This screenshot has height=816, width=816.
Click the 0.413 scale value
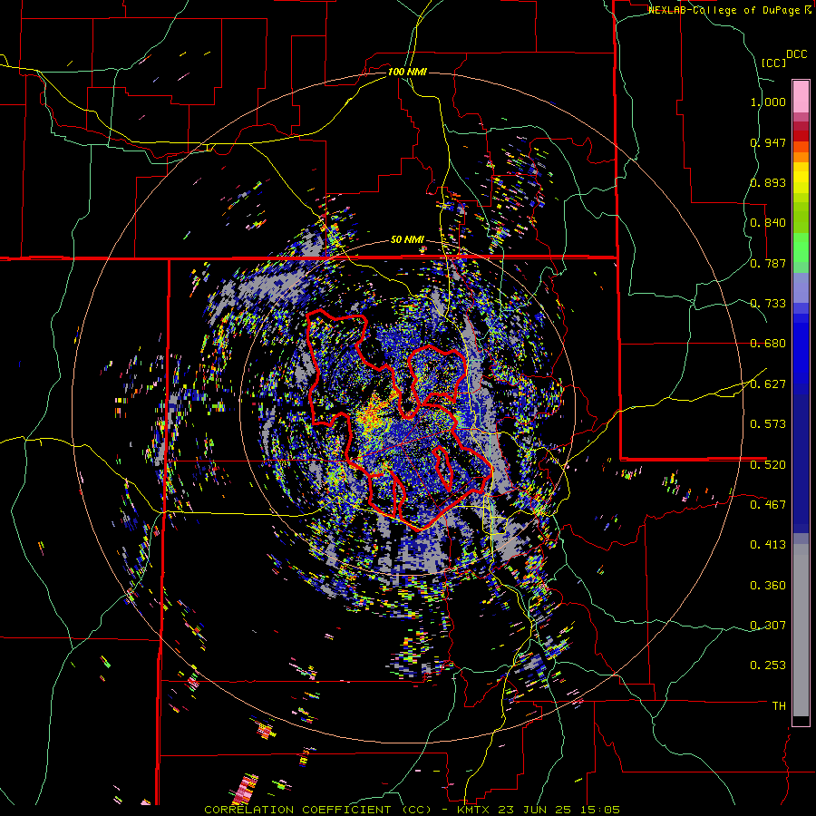click(768, 545)
